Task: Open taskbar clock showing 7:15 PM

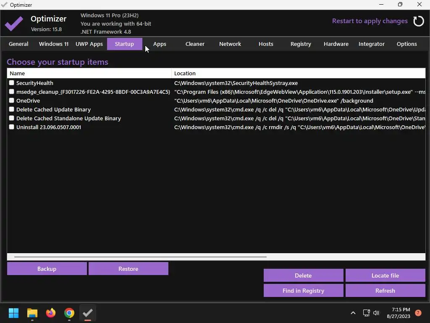Action: (x=399, y=313)
